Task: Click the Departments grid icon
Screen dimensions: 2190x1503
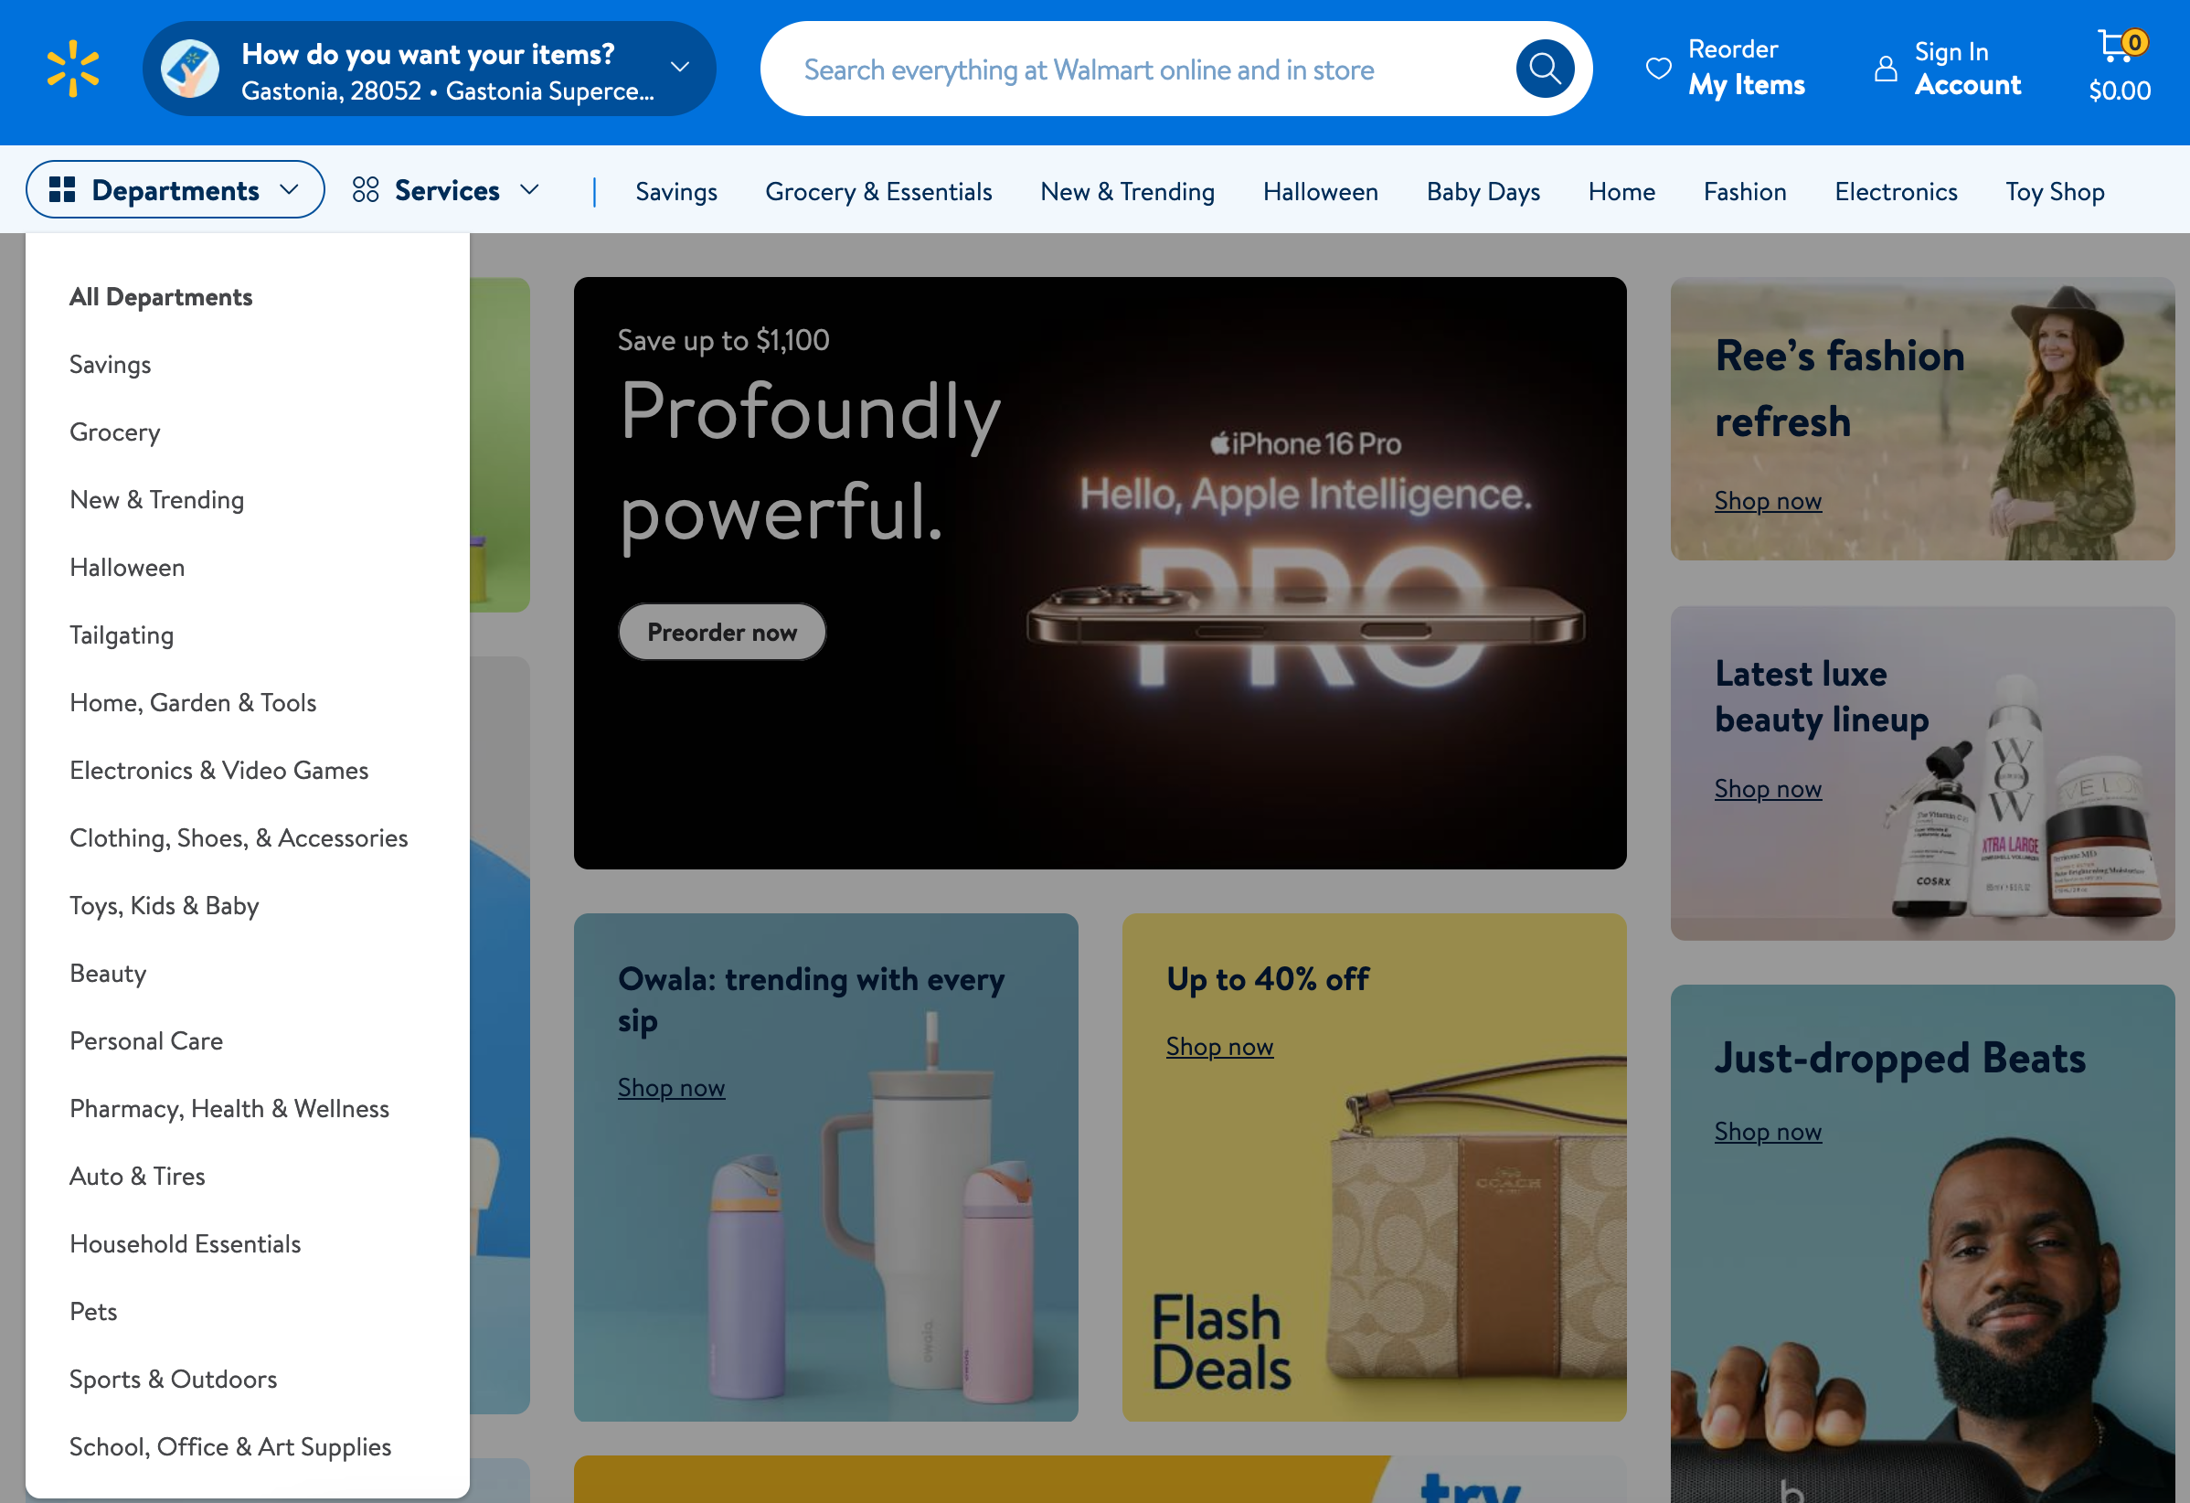Action: tap(60, 188)
